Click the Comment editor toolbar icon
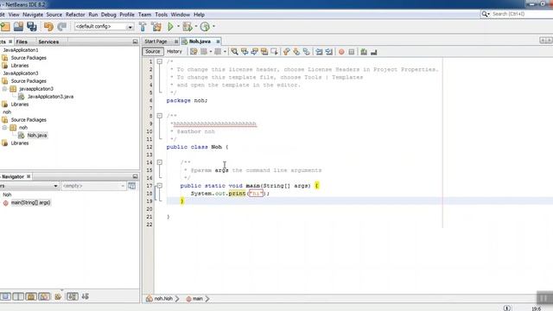 (364, 52)
